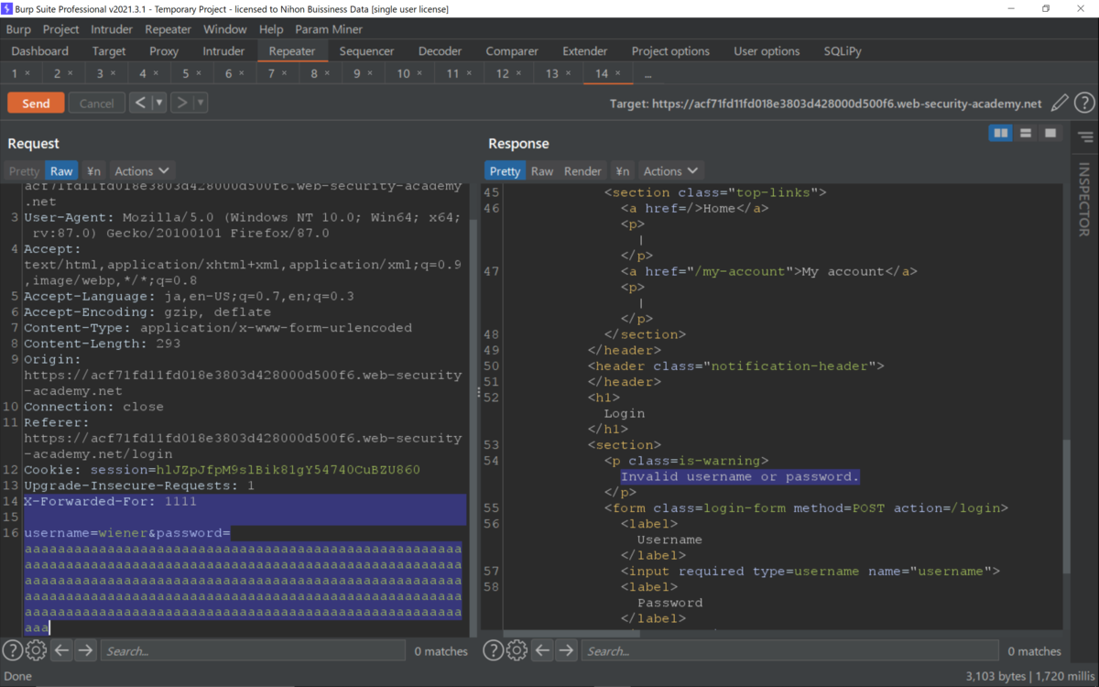Viewport: 1099px width, 687px height.
Task: Open the Intruder menu
Action: coord(112,29)
